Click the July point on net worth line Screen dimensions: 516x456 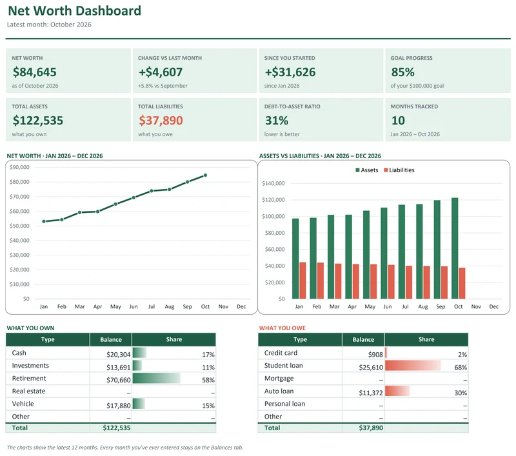point(152,191)
